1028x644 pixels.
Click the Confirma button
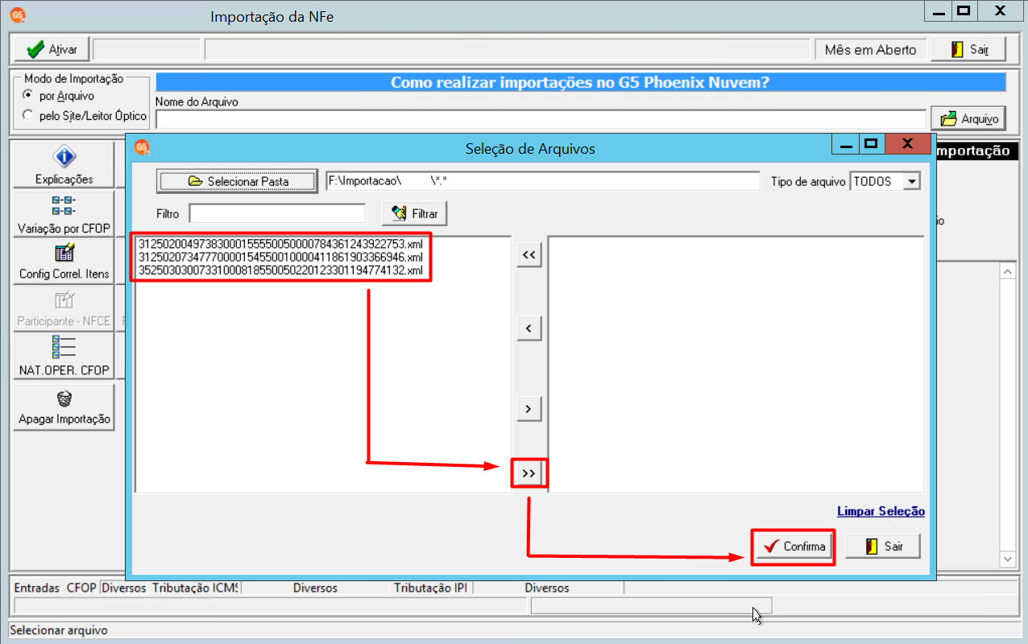(794, 547)
